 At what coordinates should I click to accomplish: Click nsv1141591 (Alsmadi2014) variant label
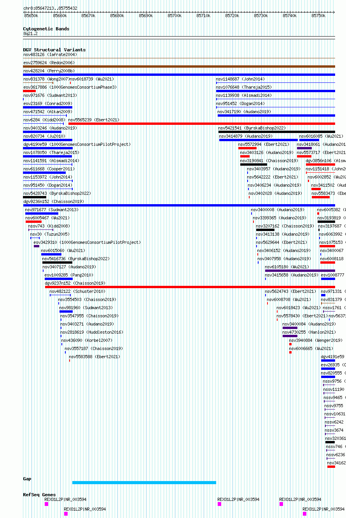(x=51, y=161)
